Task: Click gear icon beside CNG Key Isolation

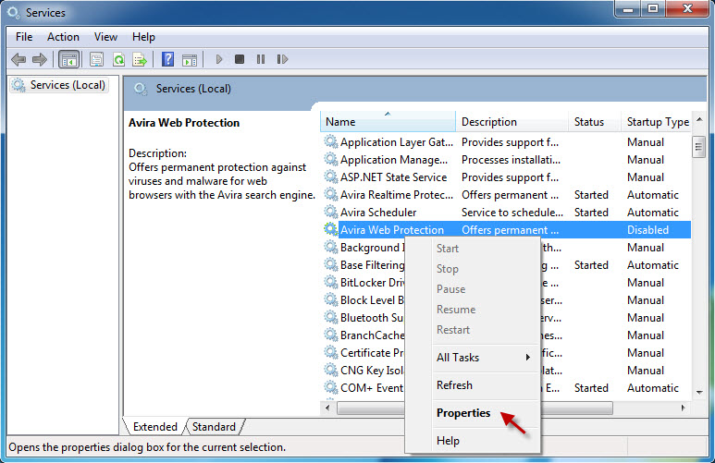Action: click(x=330, y=370)
